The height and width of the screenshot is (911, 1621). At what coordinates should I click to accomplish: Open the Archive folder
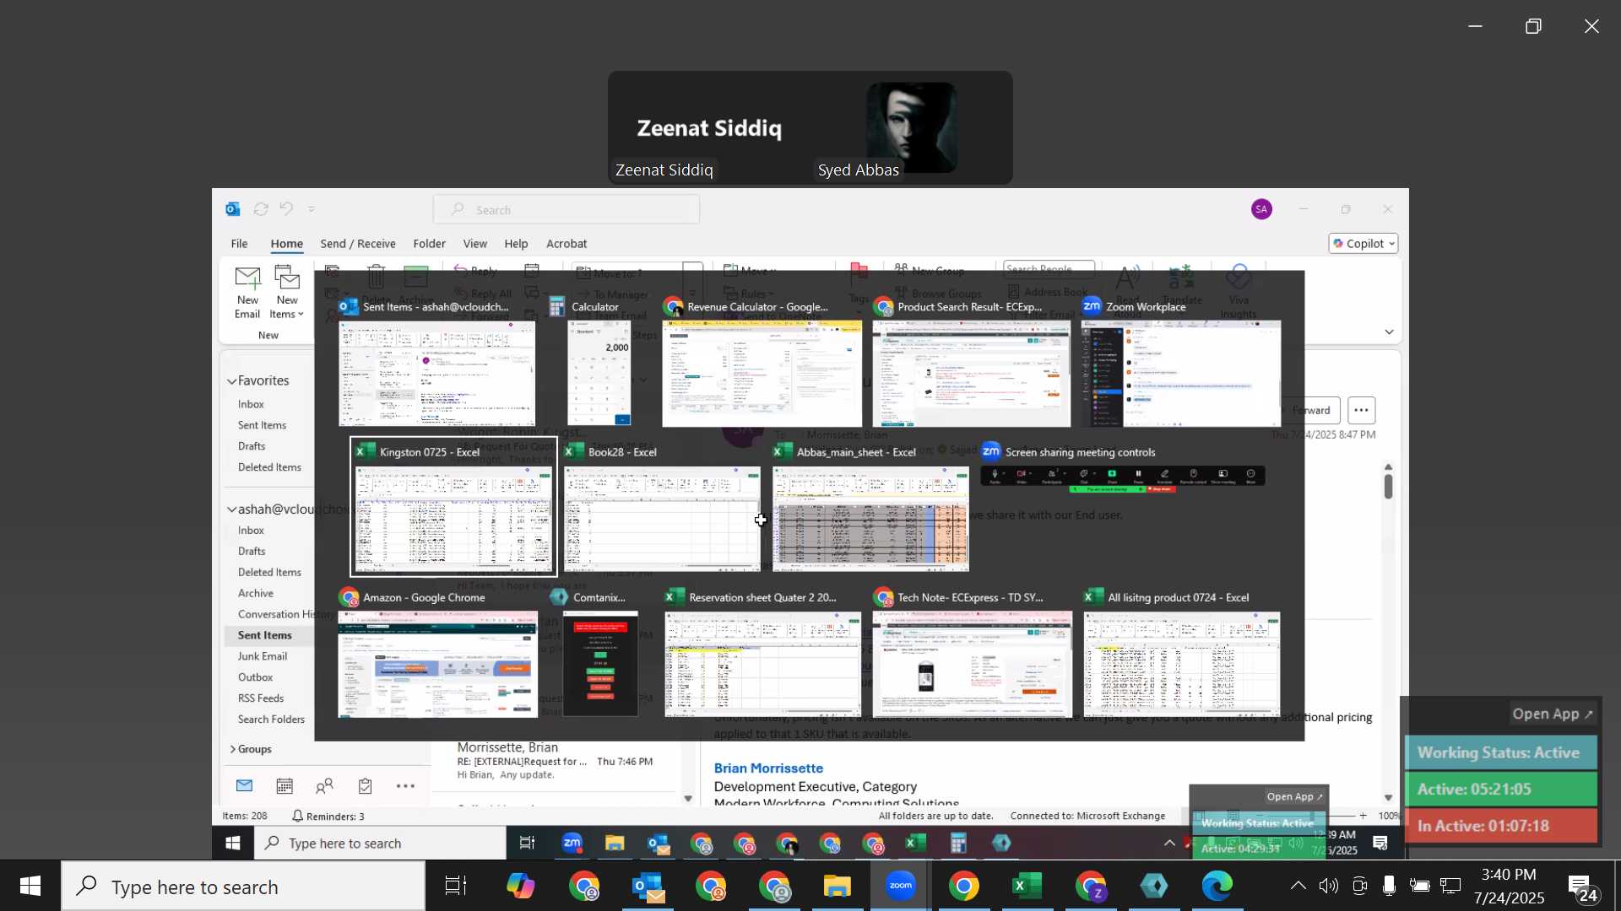point(256,593)
